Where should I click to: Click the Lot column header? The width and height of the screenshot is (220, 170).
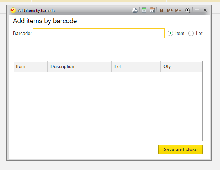[136, 67]
